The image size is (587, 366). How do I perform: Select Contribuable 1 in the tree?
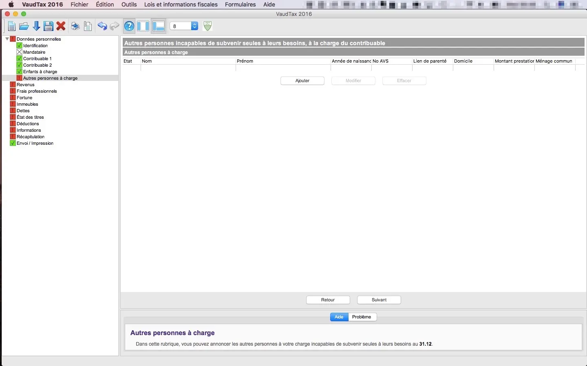pos(38,59)
